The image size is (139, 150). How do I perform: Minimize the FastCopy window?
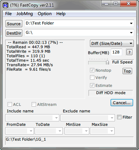point(106,4)
